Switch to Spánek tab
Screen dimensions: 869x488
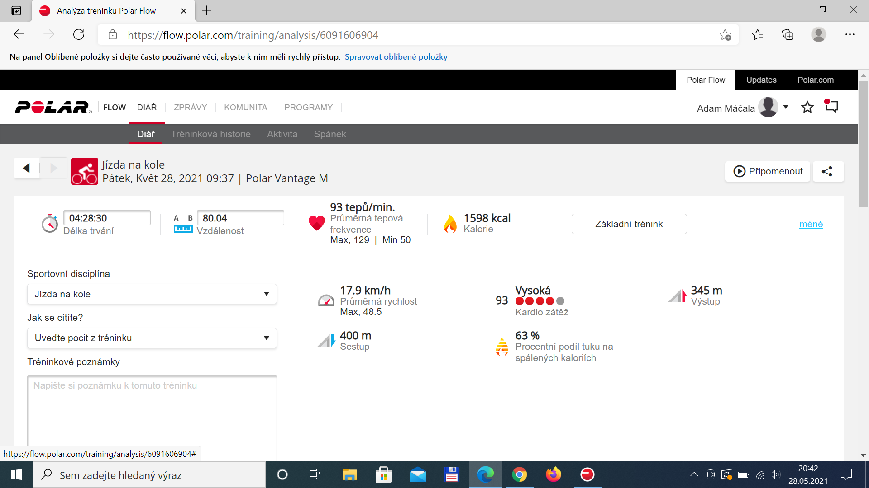click(330, 134)
